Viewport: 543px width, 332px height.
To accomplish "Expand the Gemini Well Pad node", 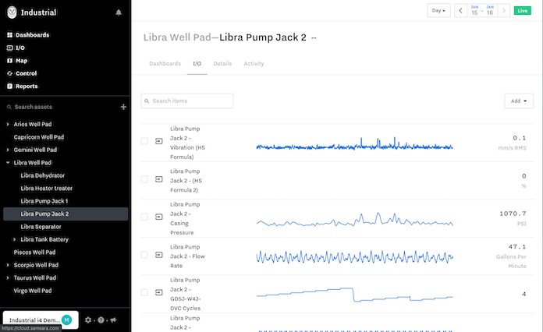I will click(8, 150).
